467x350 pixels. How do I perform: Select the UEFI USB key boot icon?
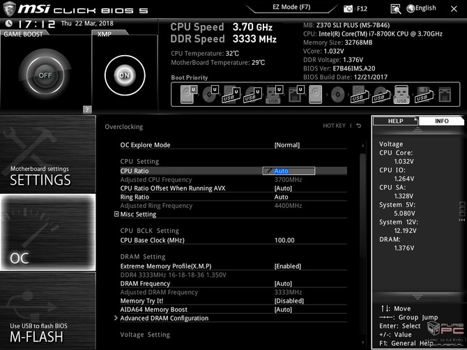[275, 94]
